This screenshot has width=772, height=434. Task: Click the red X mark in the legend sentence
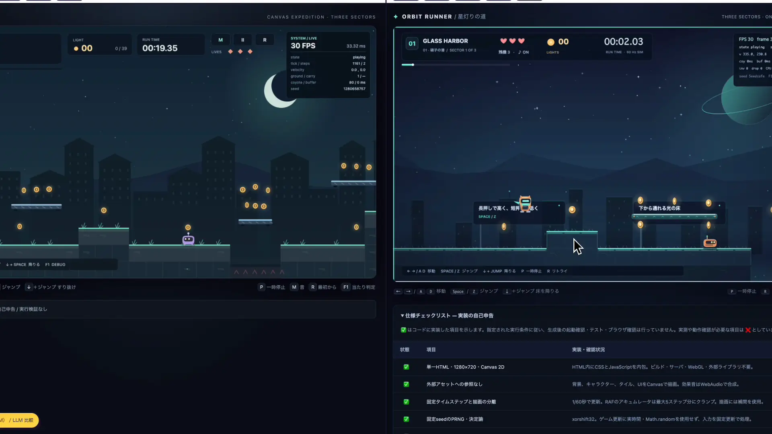tap(748, 330)
